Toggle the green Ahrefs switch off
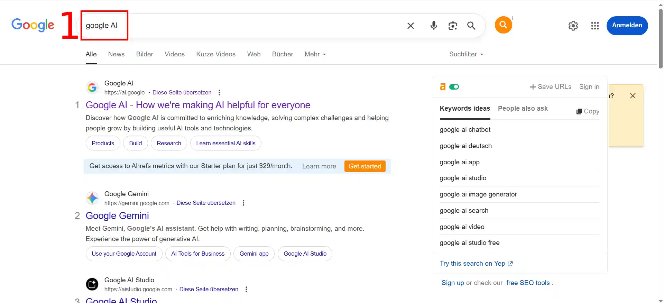 coord(454,87)
